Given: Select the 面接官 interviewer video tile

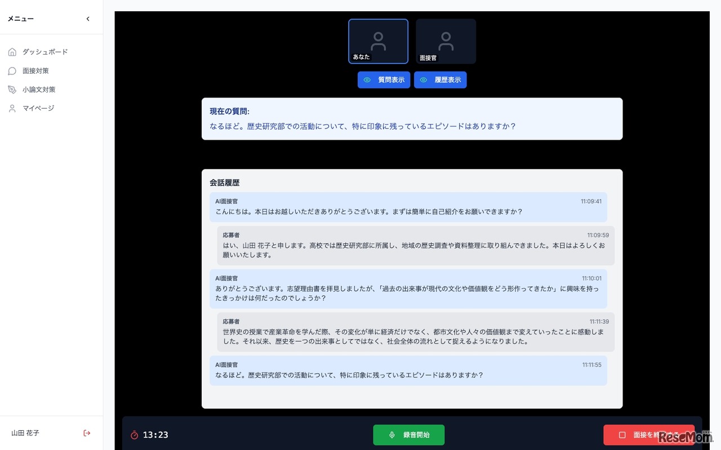Looking at the screenshot, I should (446, 41).
